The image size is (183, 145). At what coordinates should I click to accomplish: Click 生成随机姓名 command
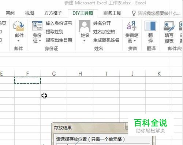pyautogui.click(x=106, y=40)
